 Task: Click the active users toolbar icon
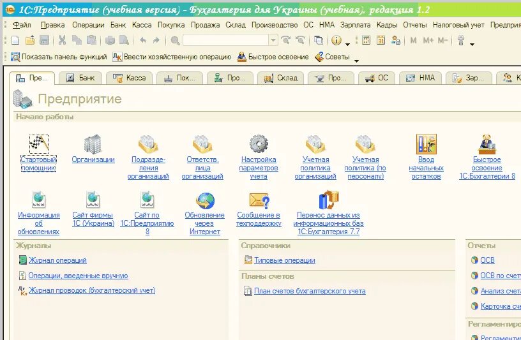395,41
